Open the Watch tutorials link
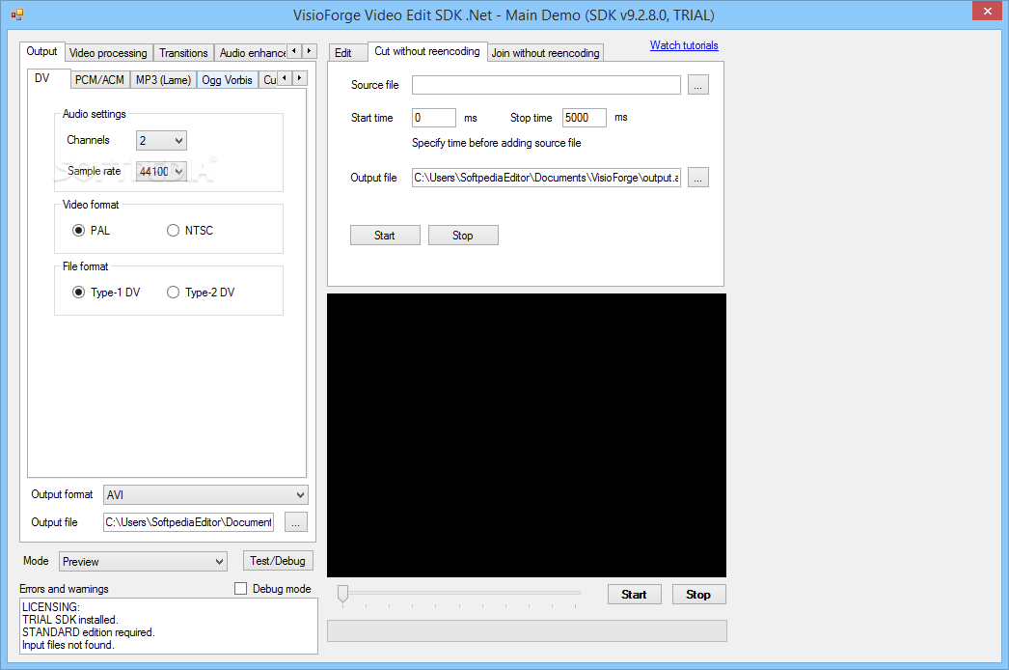 click(684, 45)
